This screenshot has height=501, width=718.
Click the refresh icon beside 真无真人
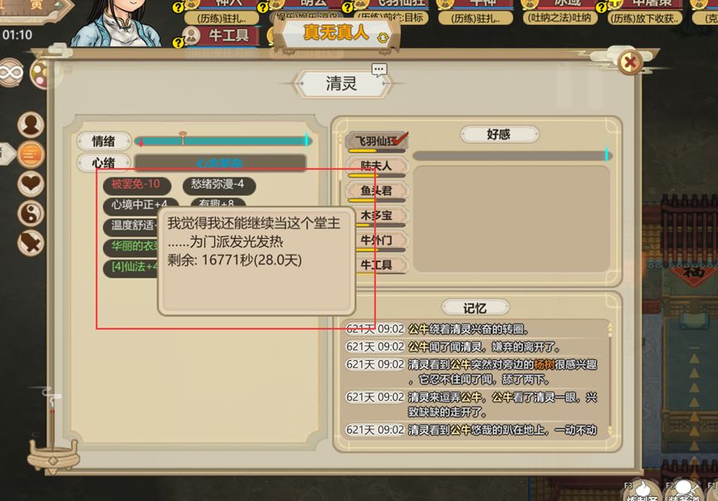[383, 38]
